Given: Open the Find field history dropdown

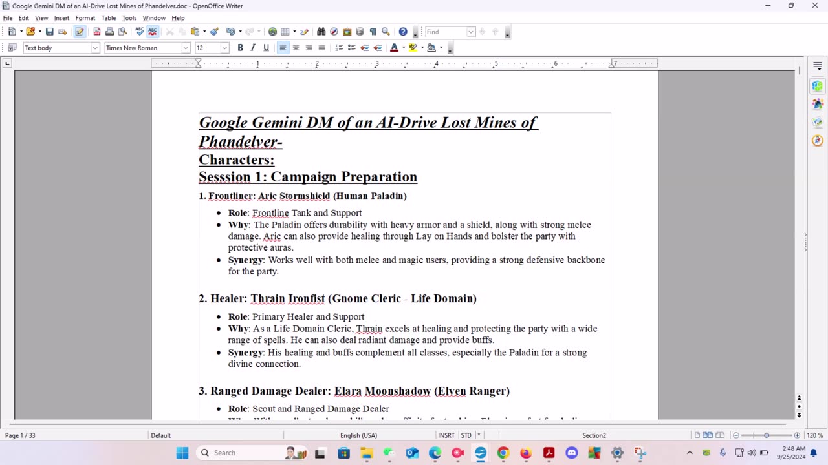Looking at the screenshot, I should pos(471,32).
